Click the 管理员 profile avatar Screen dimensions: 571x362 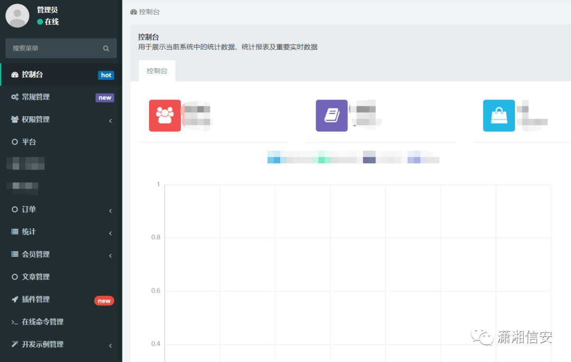point(17,16)
